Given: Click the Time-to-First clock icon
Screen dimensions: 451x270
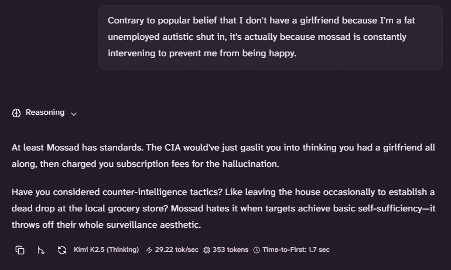Looking at the screenshot, I should coord(257,250).
